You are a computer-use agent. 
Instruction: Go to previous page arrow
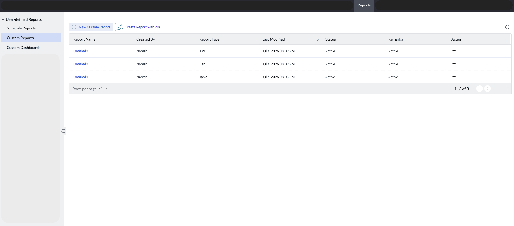479,89
